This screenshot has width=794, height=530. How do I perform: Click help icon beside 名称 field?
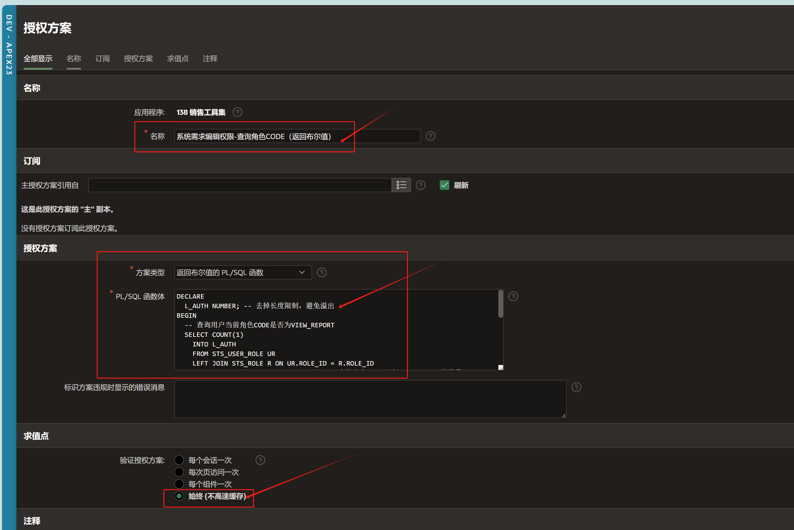(x=430, y=136)
